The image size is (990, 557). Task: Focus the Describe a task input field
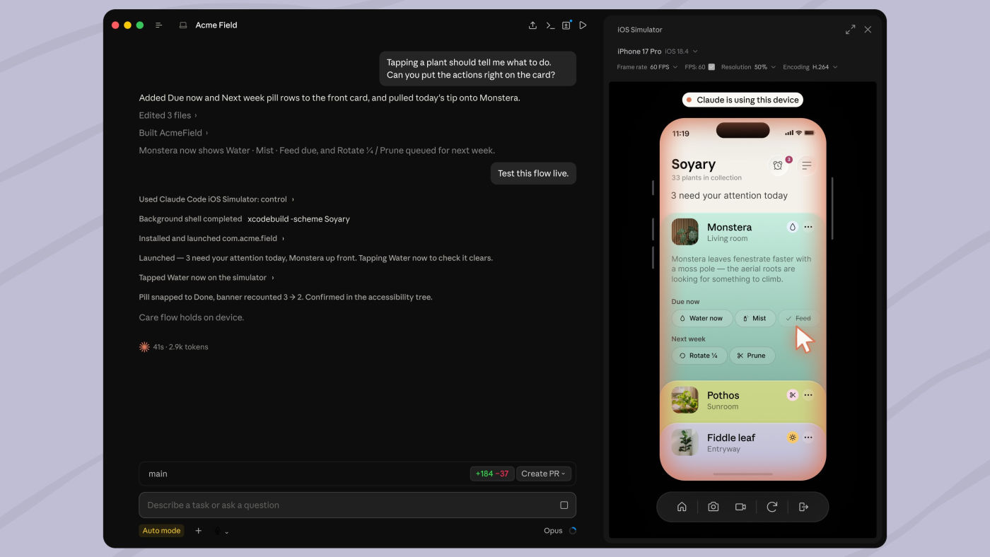point(357,505)
